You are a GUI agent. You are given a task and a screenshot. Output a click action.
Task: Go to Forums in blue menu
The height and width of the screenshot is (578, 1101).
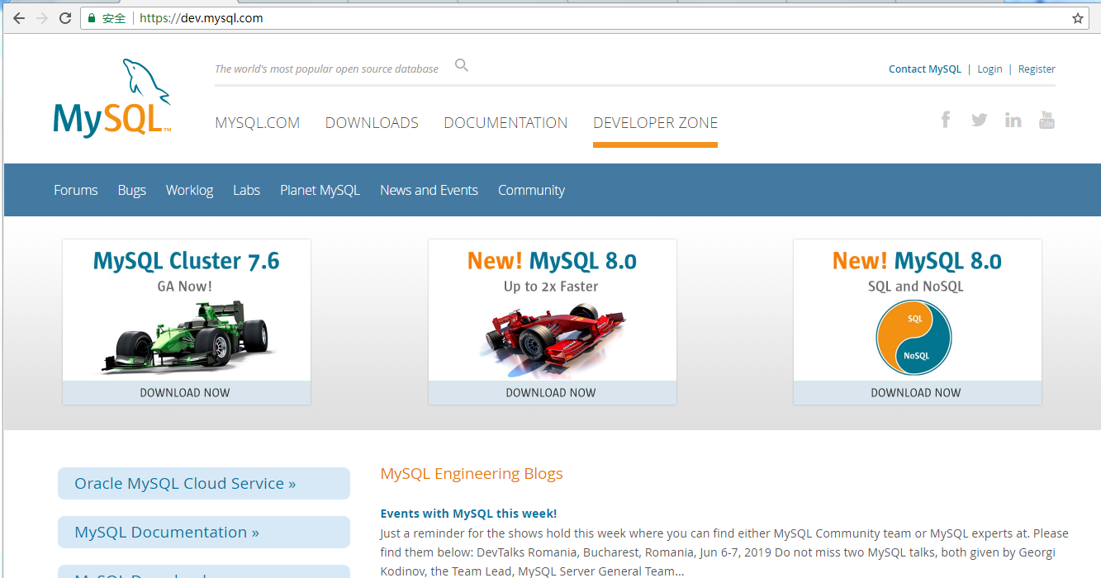tap(76, 190)
